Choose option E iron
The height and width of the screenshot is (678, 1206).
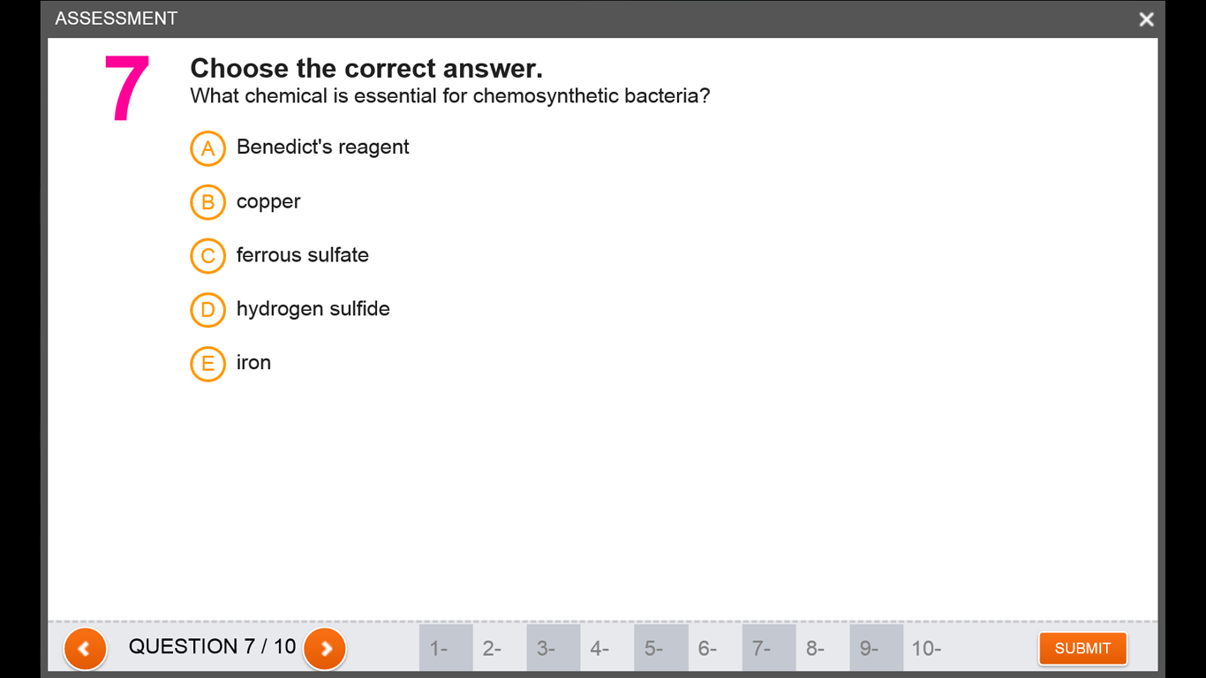(x=208, y=364)
